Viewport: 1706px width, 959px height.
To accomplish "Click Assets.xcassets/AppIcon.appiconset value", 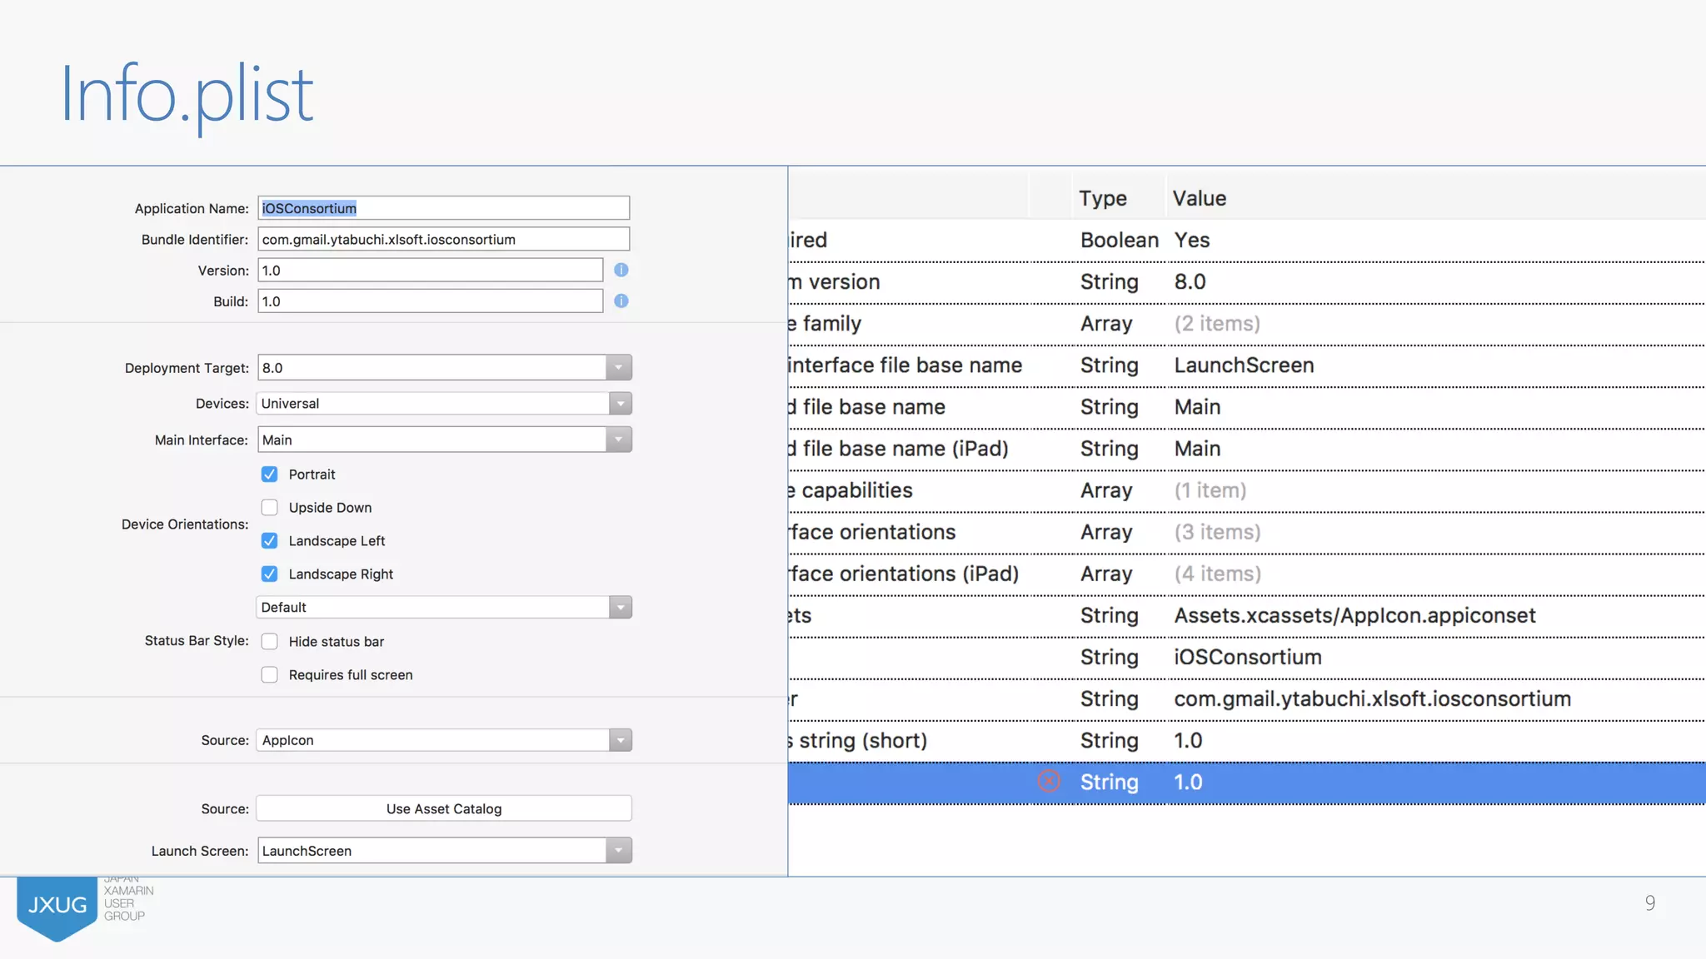I will pyautogui.click(x=1354, y=616).
